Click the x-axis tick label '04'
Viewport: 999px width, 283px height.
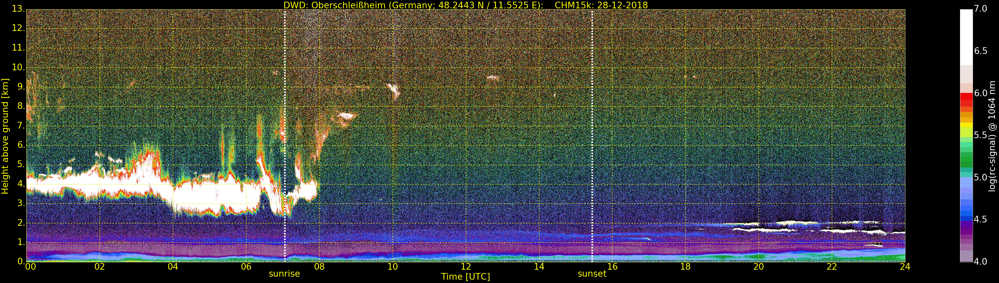[173, 267]
